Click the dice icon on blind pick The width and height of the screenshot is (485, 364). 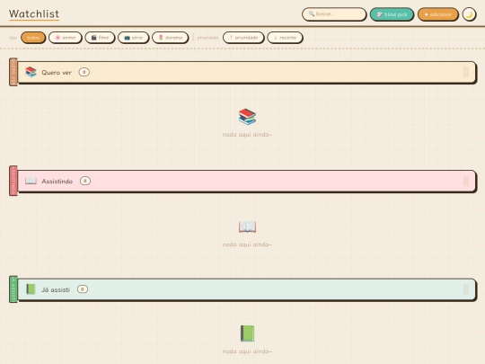(380, 14)
